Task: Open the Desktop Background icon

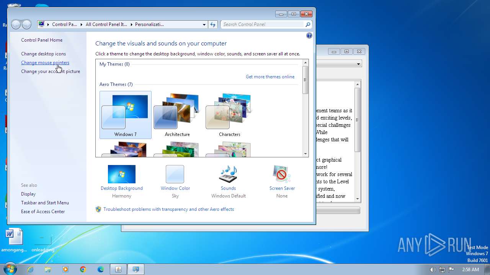Action: [122, 174]
